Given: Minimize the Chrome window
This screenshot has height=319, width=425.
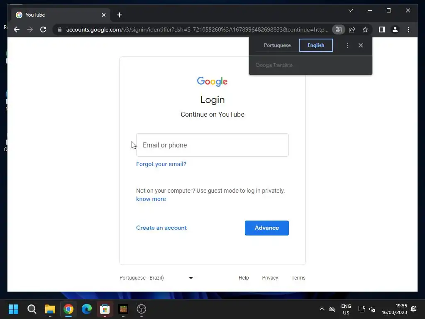Looking at the screenshot, I should click(370, 10).
